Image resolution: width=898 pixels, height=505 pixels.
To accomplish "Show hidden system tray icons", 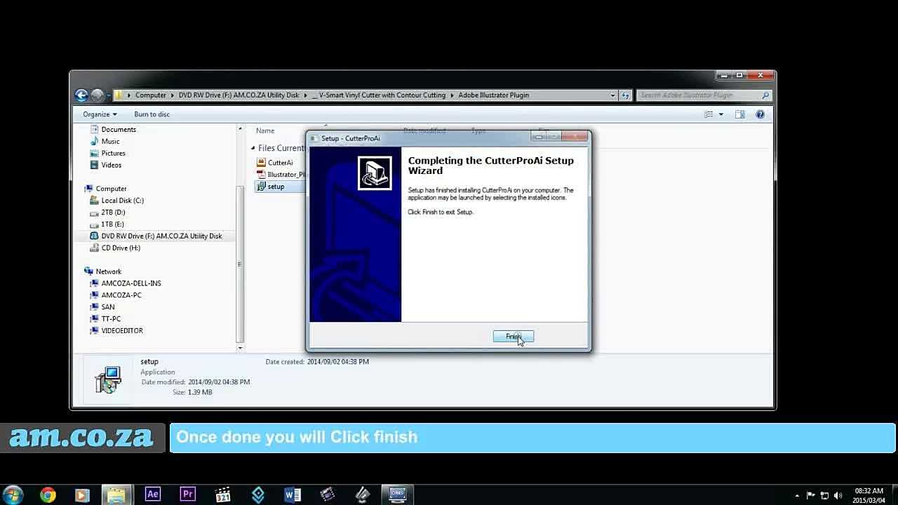I will (x=797, y=495).
